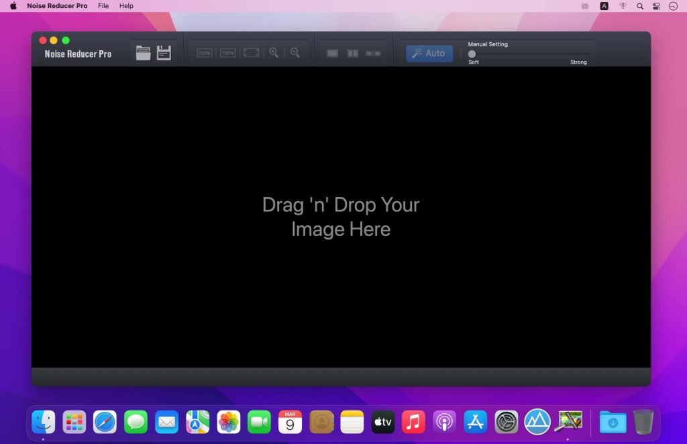Click the Save image floppy disk icon

tap(164, 53)
